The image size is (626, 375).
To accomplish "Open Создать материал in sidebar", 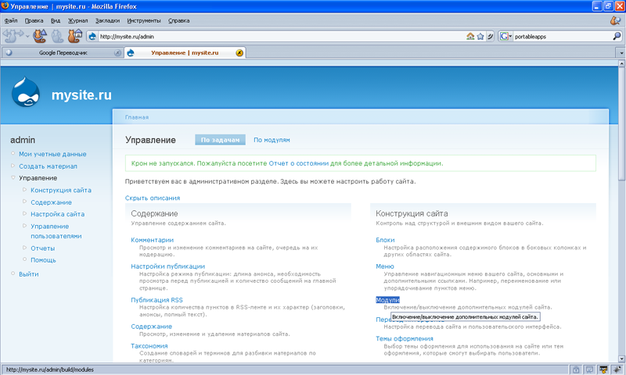I will pos(49,166).
